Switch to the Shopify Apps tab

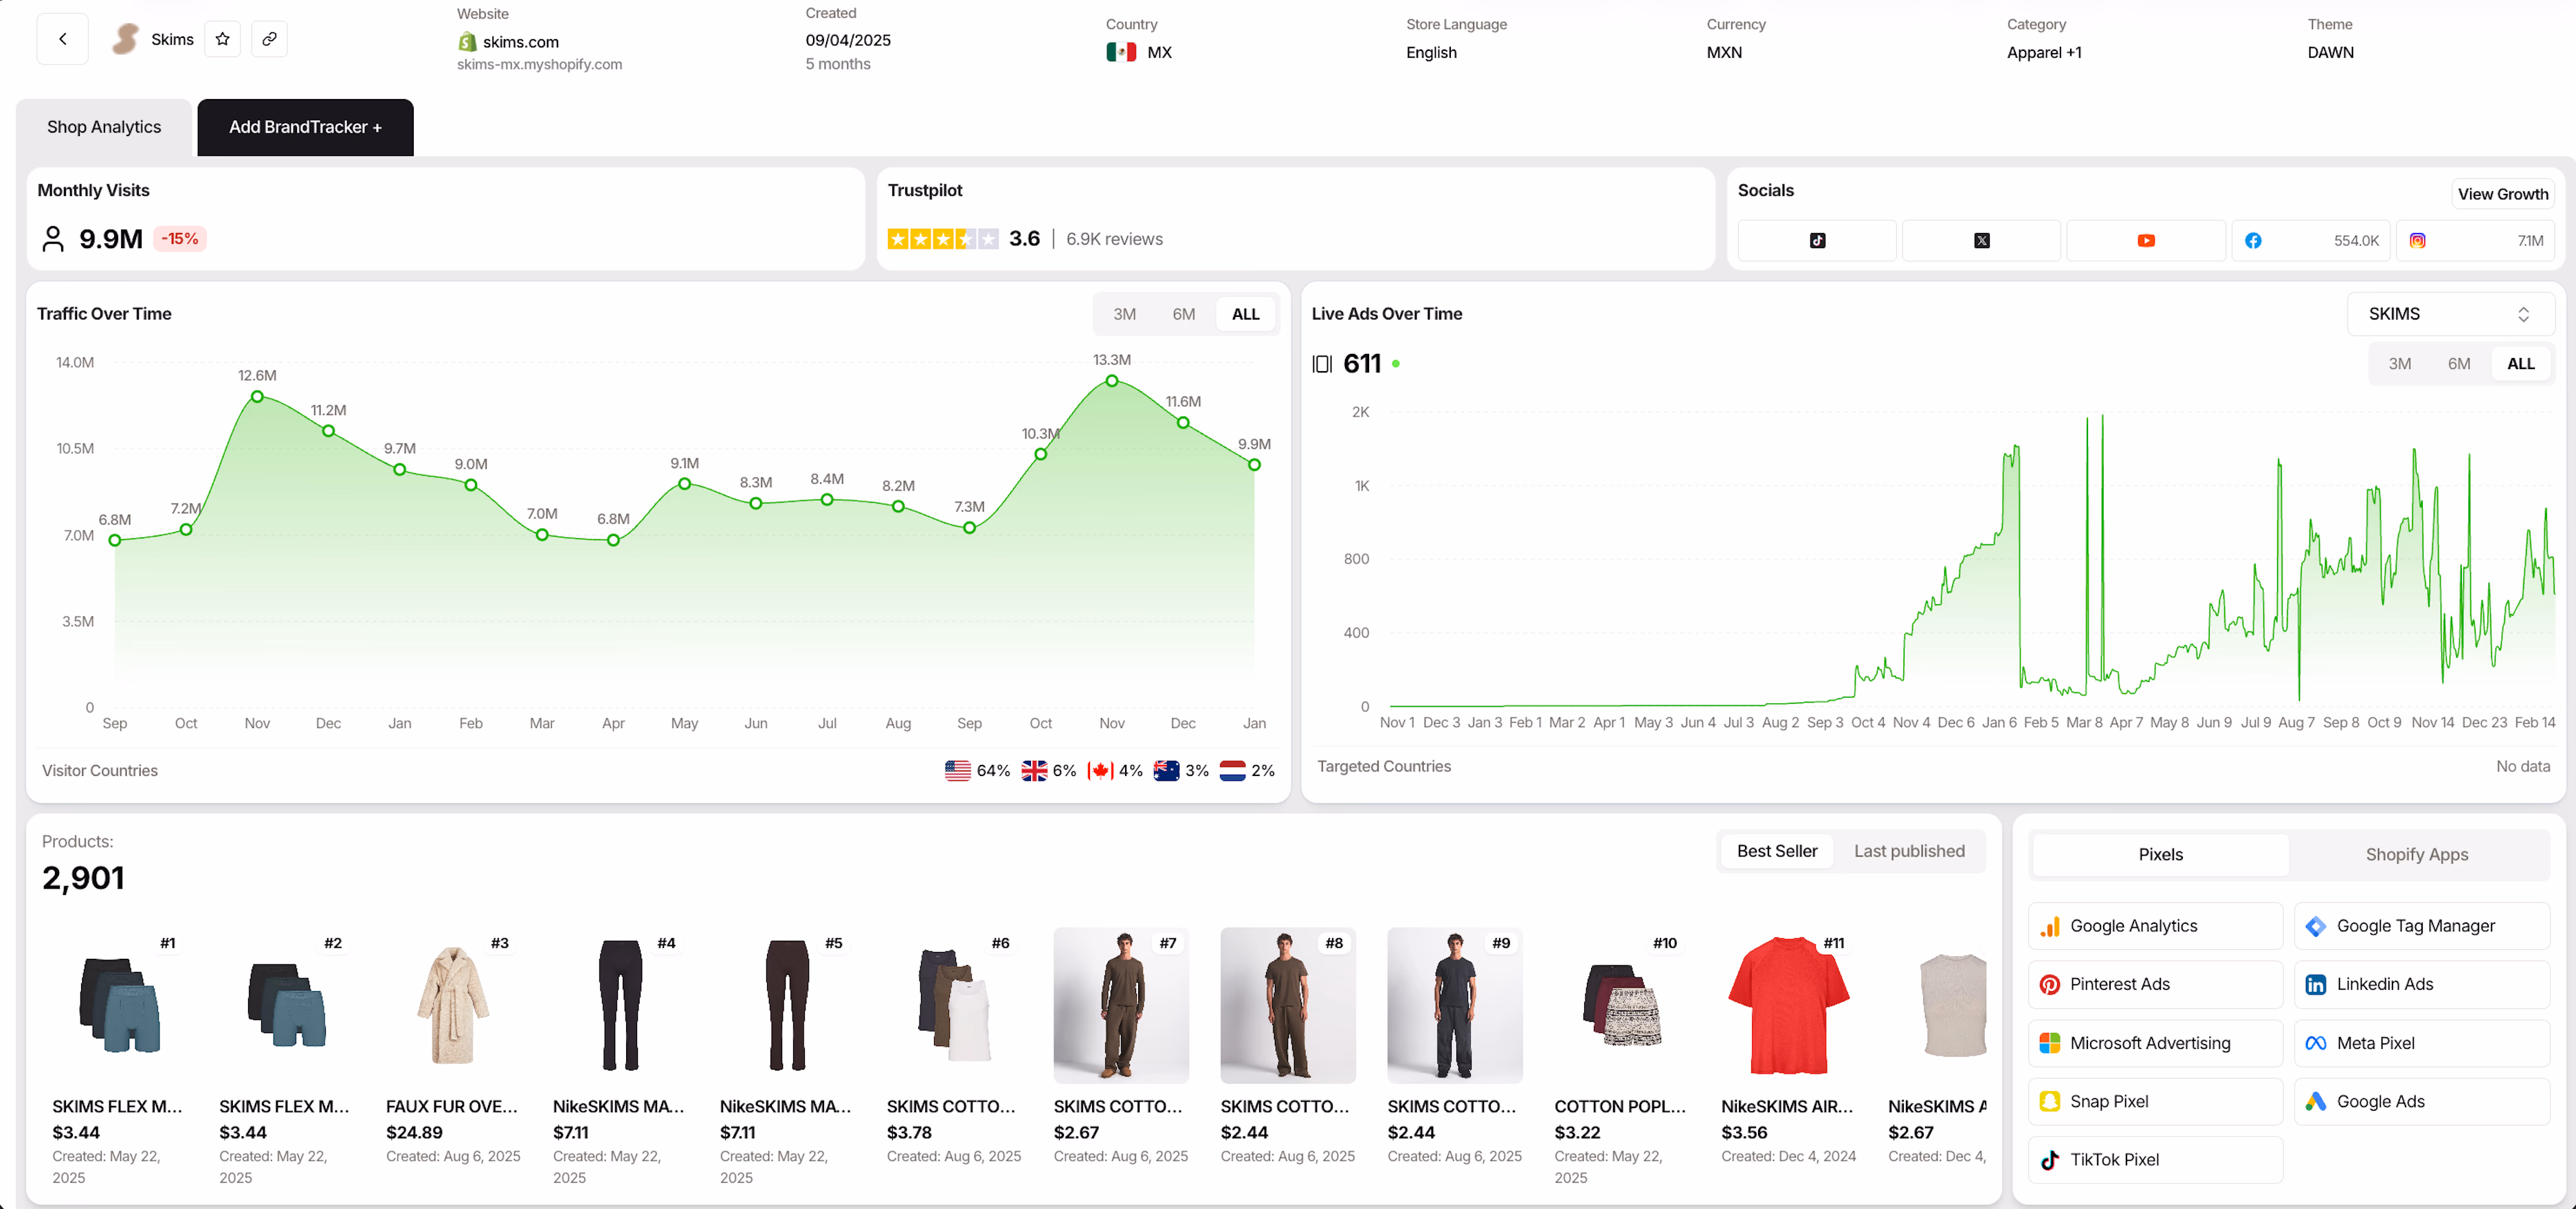pos(2417,854)
